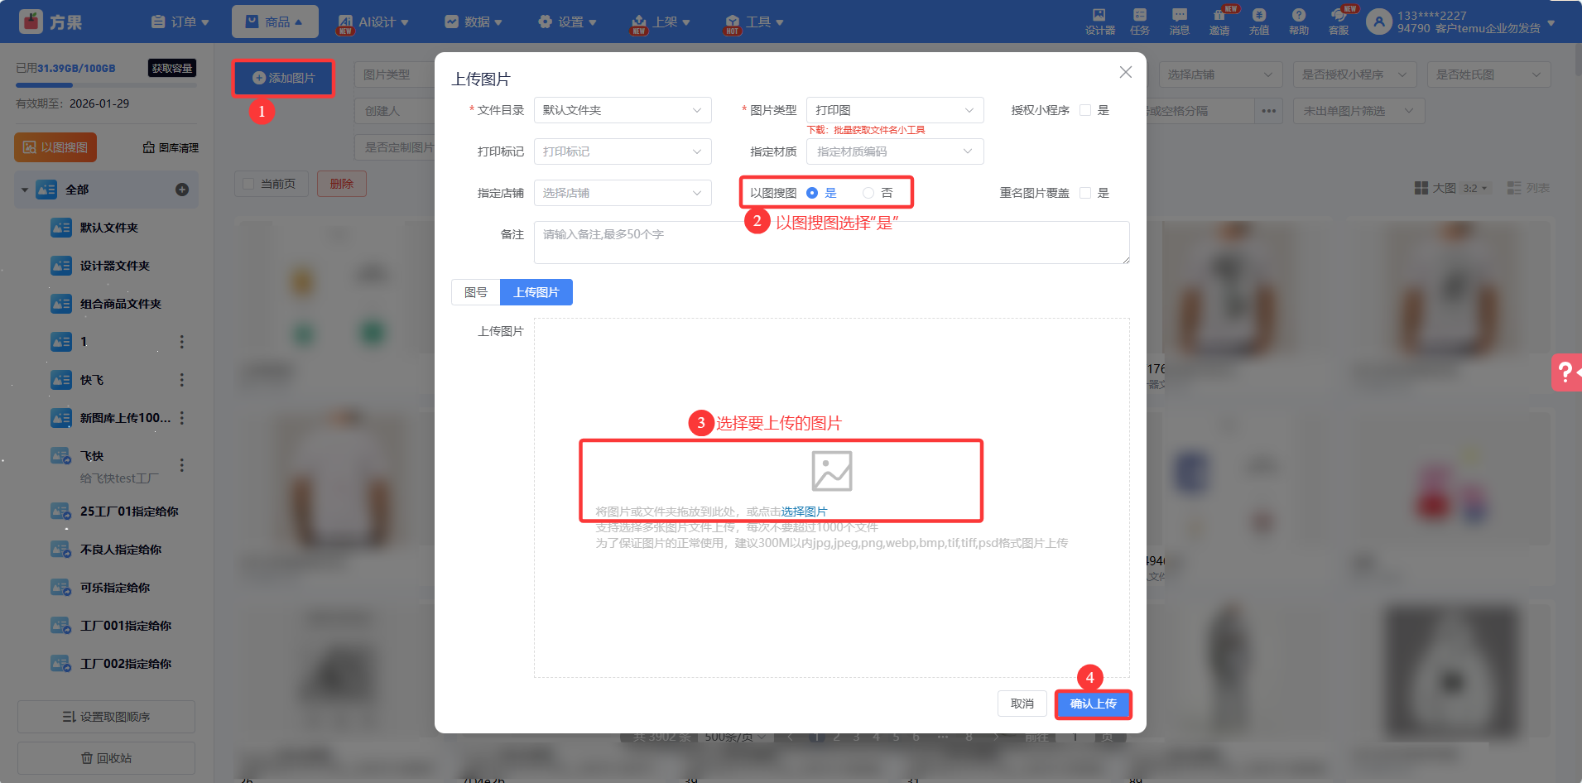
Task: Open the 数据 menu
Action: pos(474,22)
